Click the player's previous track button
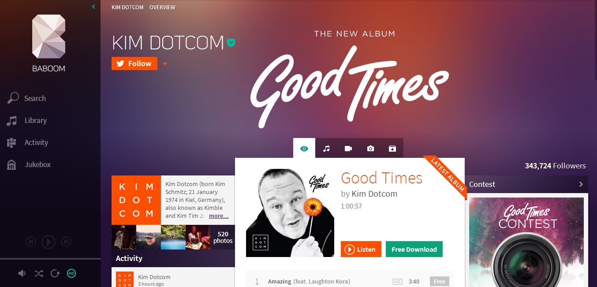Viewport: 597px width, 287px height. [31, 241]
